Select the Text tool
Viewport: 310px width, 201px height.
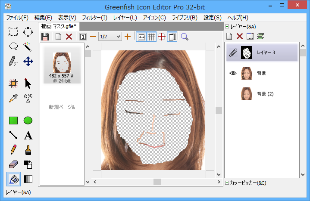coord(28,136)
